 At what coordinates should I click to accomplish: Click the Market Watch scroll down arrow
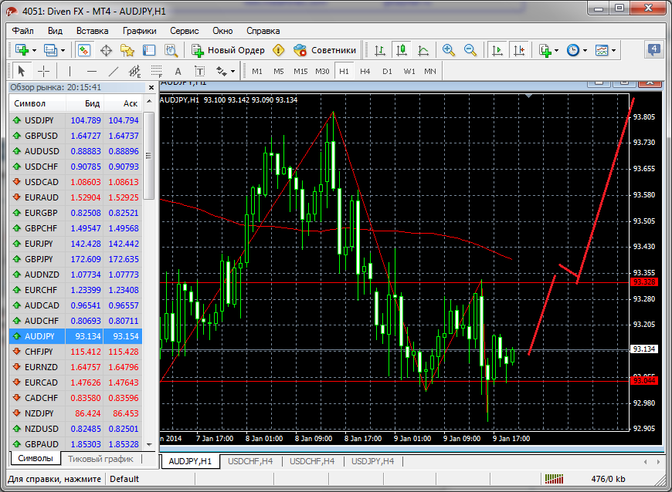point(149,444)
